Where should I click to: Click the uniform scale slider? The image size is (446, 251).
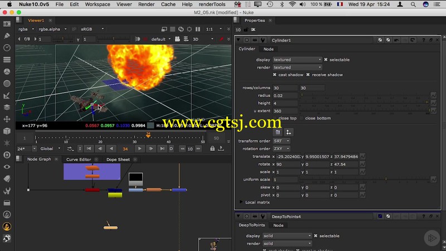point(365,179)
